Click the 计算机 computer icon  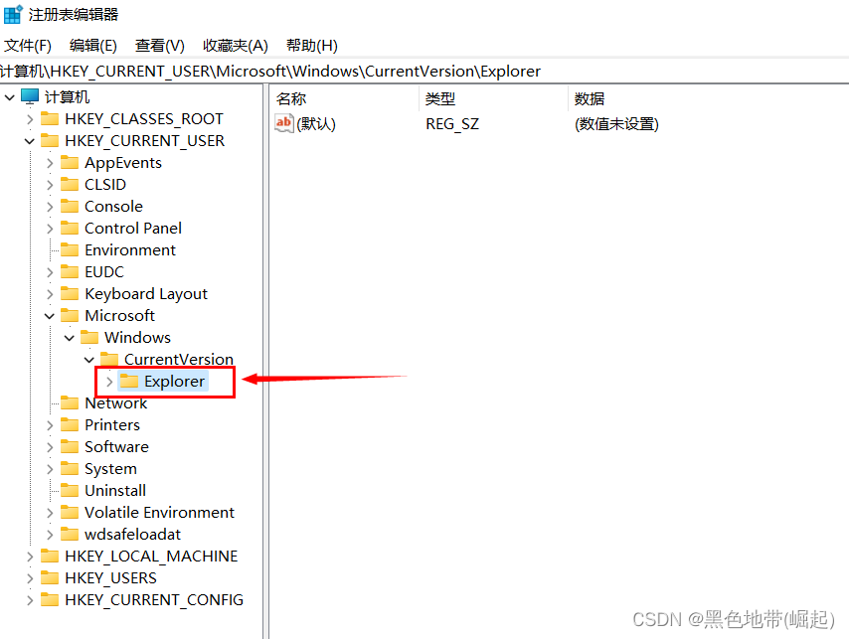coord(30,96)
